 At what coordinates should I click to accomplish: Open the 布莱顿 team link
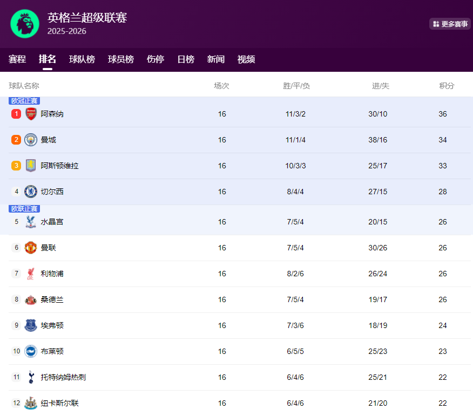tap(52, 351)
